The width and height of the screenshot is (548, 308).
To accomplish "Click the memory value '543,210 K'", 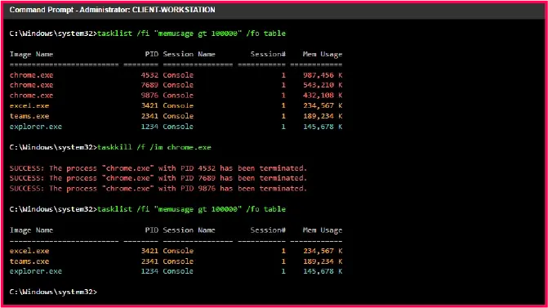I will [323, 85].
